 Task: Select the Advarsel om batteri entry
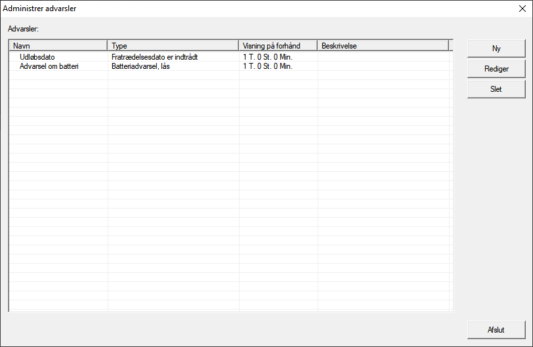pos(49,66)
